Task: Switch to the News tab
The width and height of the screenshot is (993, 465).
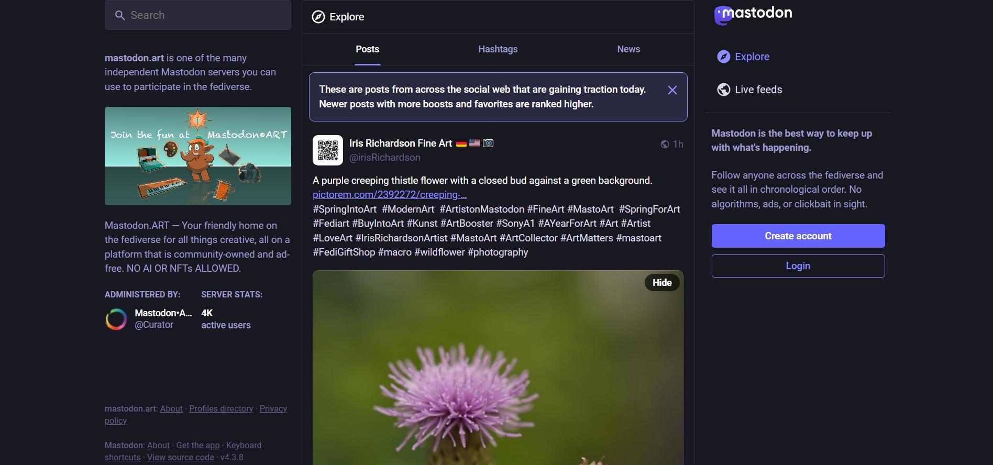Action: tap(628, 49)
